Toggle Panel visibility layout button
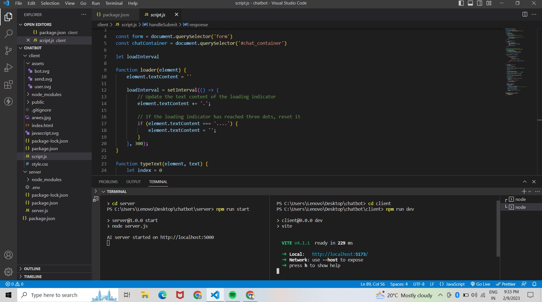542x302 pixels. click(x=470, y=3)
